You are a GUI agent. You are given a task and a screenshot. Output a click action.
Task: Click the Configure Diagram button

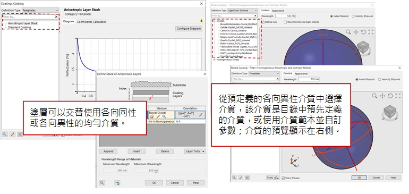[189, 29]
